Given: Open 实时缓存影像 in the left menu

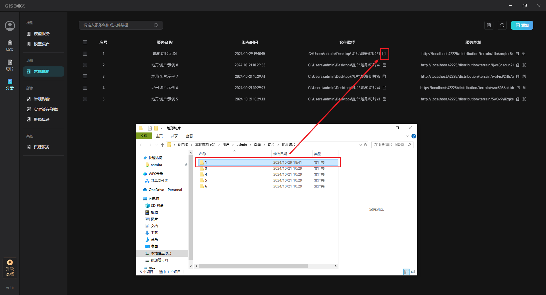Looking at the screenshot, I should [44, 109].
